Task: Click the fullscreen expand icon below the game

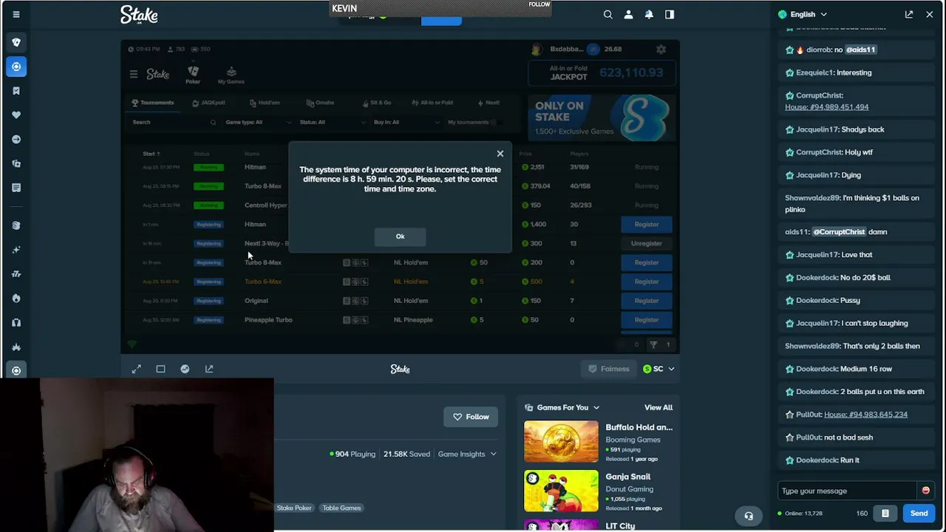Action: [137, 369]
